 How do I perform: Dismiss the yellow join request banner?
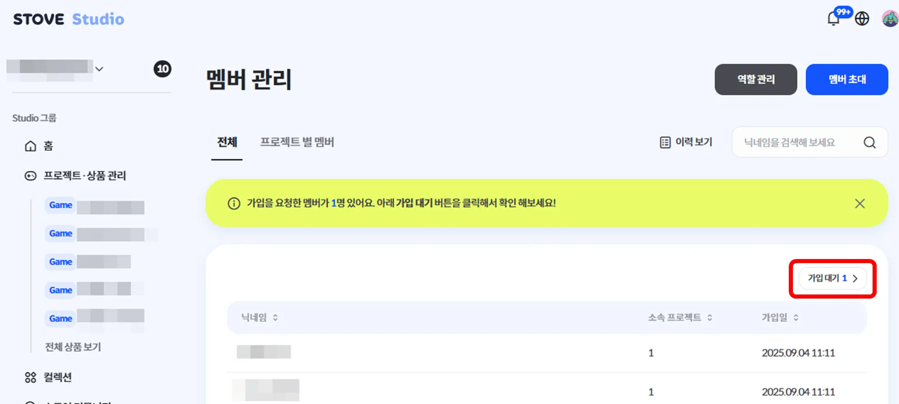pos(859,204)
